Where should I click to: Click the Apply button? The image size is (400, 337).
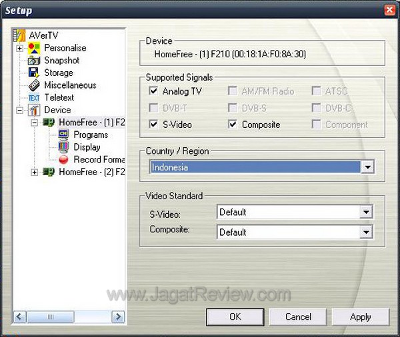361,317
